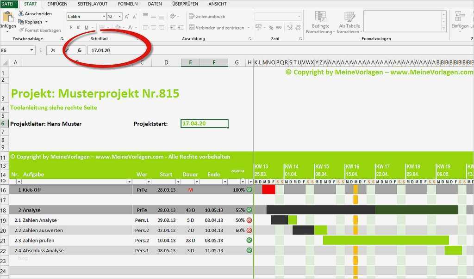Open Bedingte Formatierung
The width and height of the screenshot is (474, 279).
[x=320, y=23]
